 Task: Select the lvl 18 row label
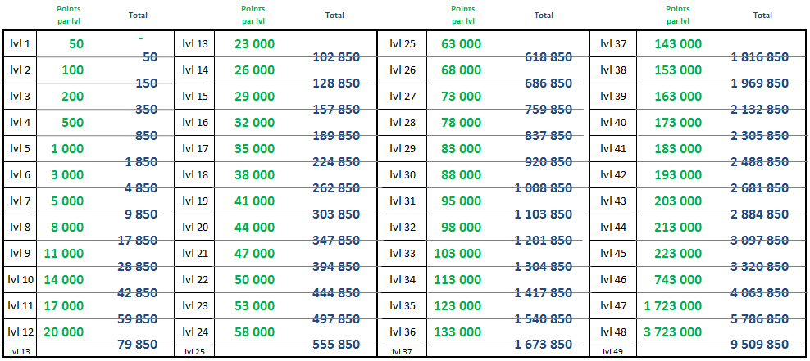tap(195, 174)
